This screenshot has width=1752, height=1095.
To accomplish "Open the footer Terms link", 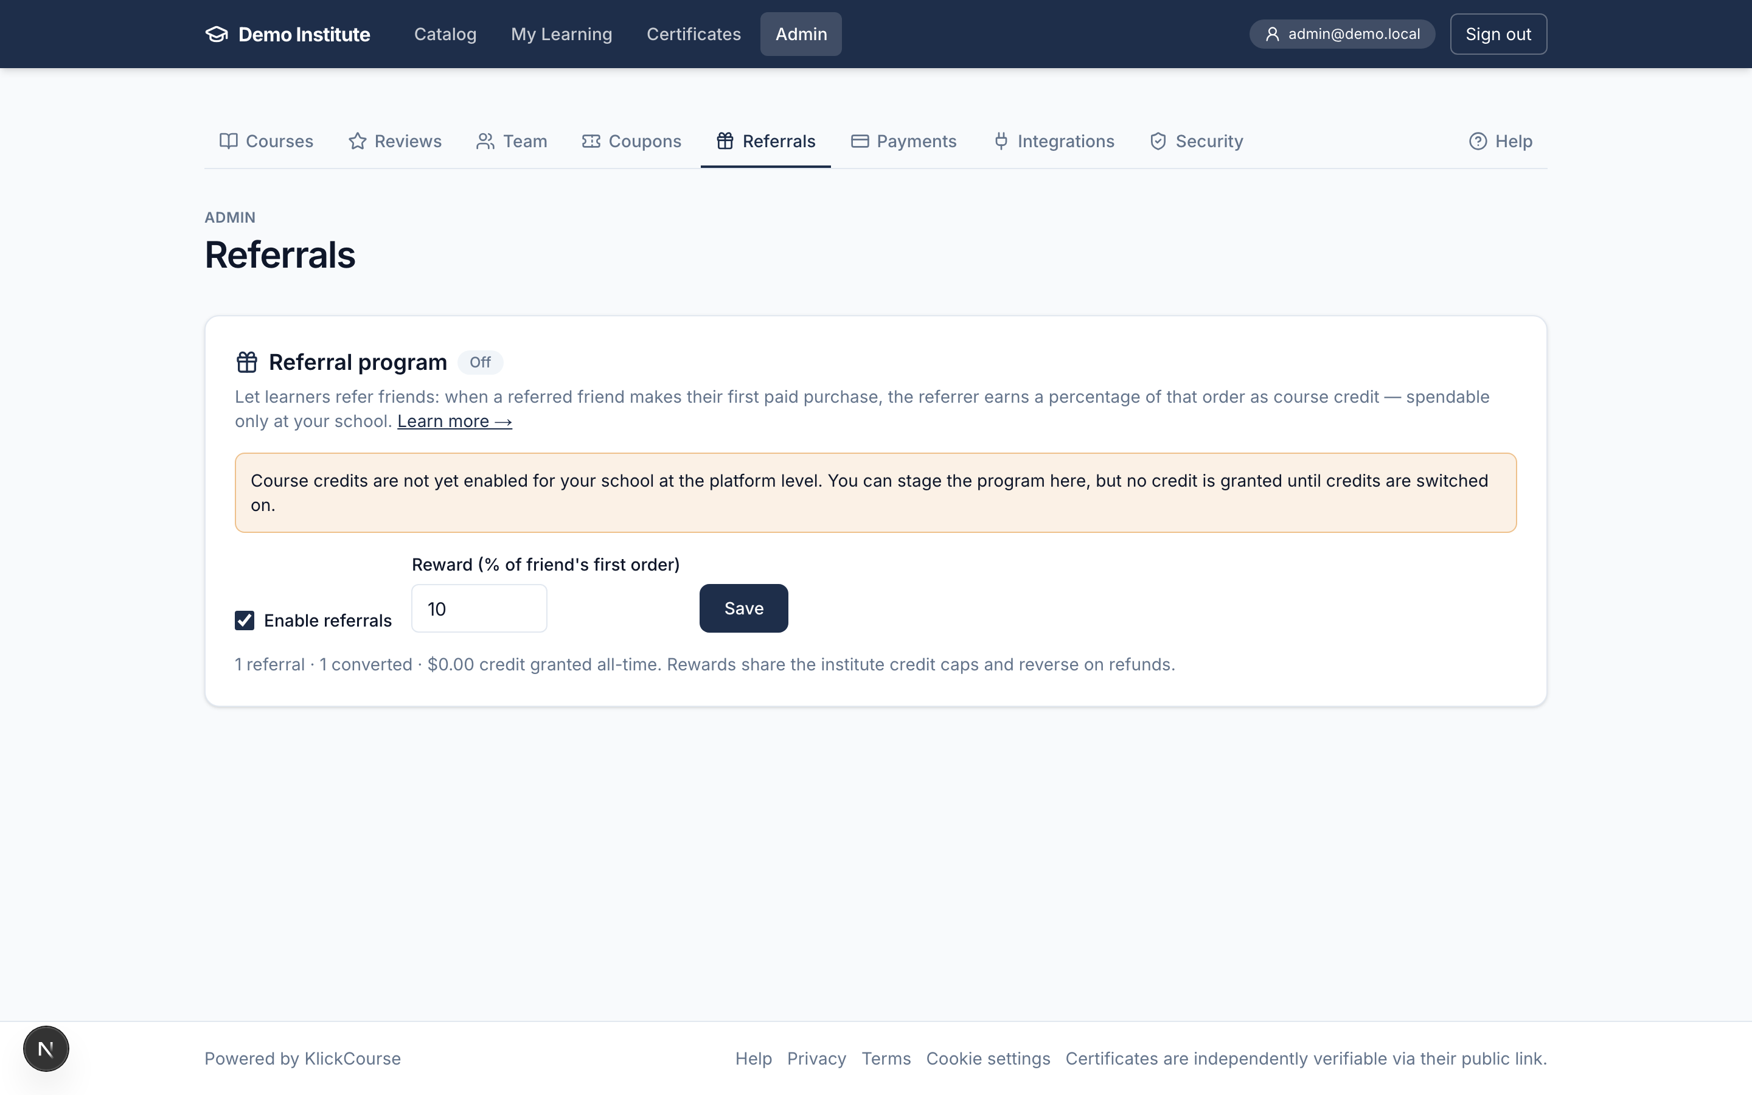I will tap(886, 1058).
